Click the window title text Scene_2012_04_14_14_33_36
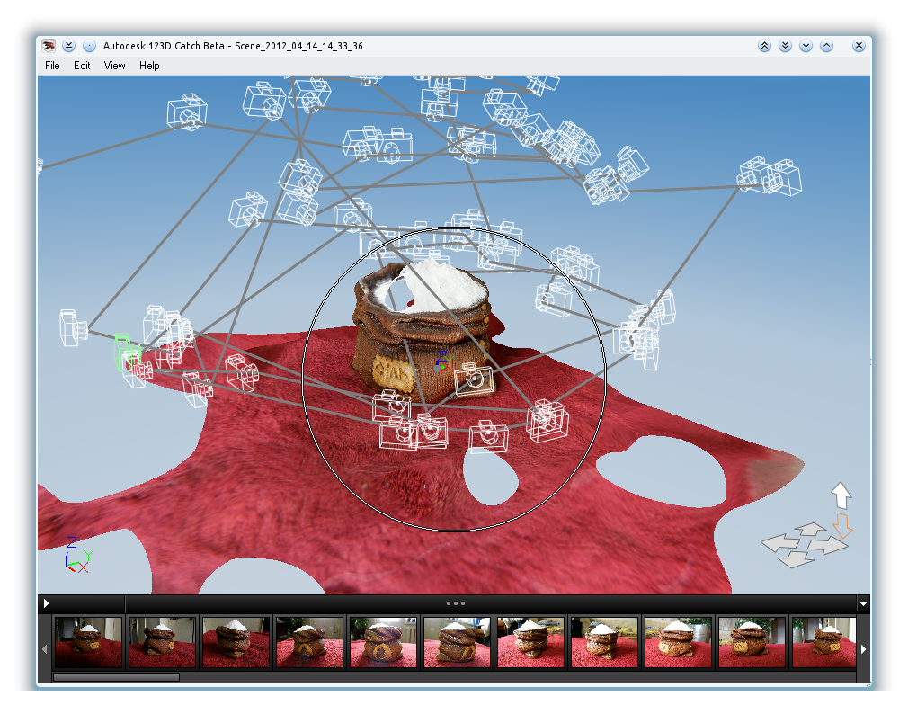The image size is (908, 723). coord(298,46)
